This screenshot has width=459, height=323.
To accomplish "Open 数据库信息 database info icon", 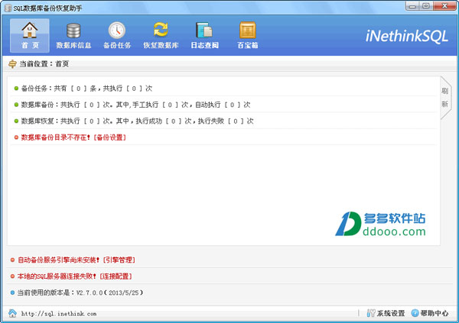I will 73,36.
